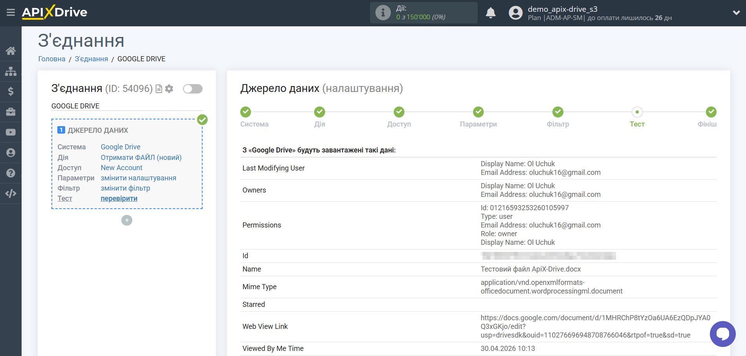Image resolution: width=746 pixels, height=356 pixels.
Task: Open connection settings gear icon
Action: tap(169, 89)
